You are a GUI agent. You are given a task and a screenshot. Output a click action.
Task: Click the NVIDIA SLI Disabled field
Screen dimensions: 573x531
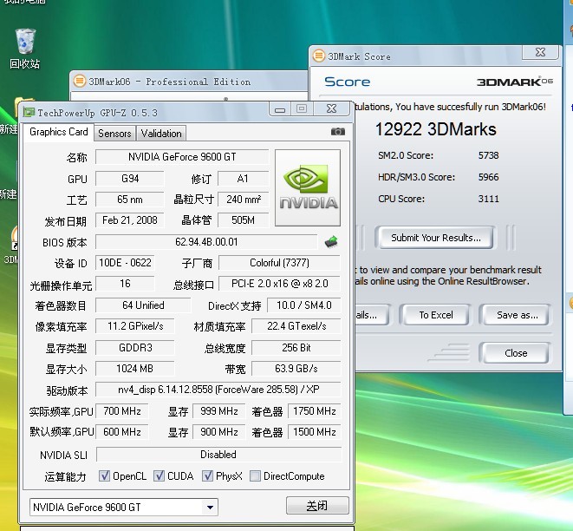pyautogui.click(x=218, y=455)
